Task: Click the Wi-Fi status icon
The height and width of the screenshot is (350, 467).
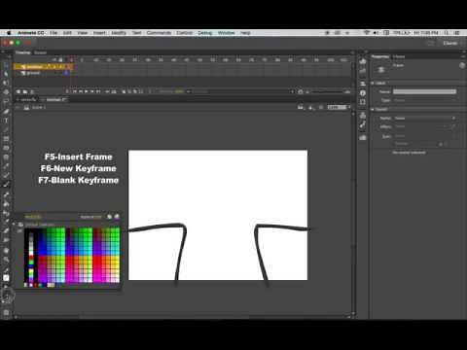Action: coord(367,33)
